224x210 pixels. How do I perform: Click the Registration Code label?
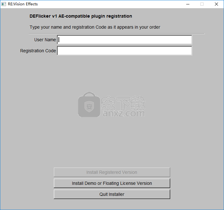(38, 51)
